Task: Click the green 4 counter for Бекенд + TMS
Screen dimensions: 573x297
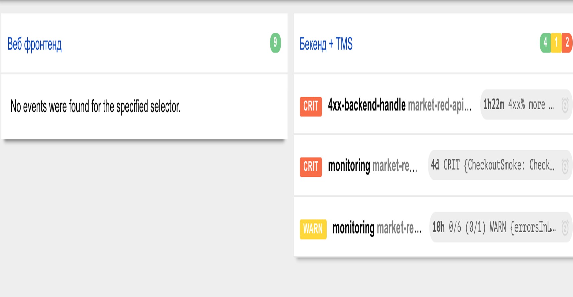Action: (545, 43)
